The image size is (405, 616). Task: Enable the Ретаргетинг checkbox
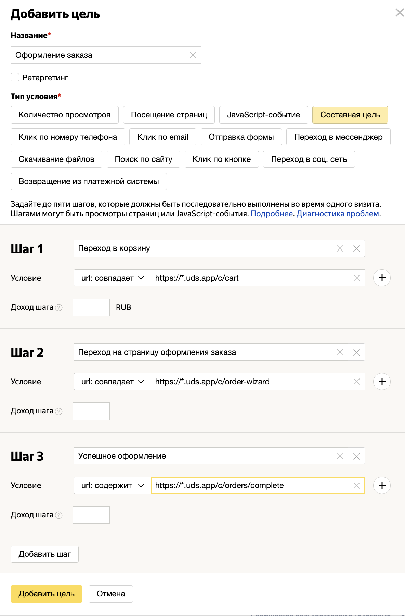click(x=15, y=77)
